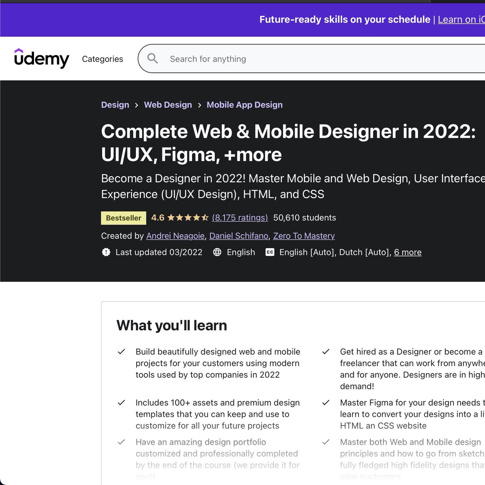
Task: Open the Categories menu
Action: tap(102, 59)
